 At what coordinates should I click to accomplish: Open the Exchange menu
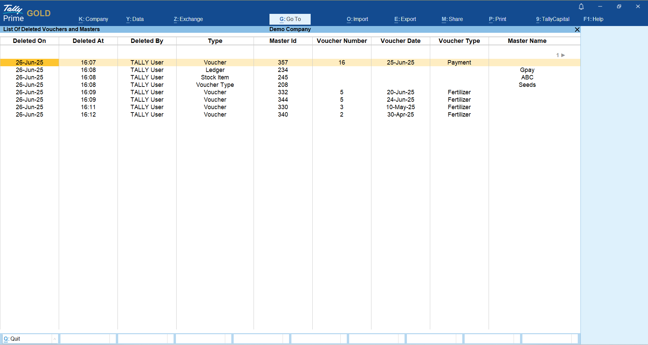tap(188, 19)
